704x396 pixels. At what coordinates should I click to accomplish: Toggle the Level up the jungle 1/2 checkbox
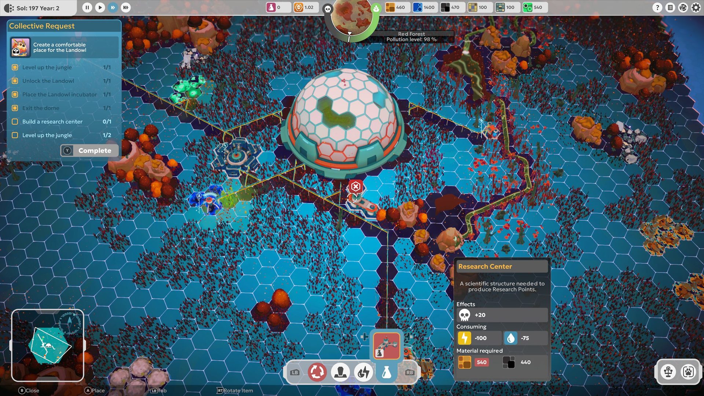coord(15,135)
